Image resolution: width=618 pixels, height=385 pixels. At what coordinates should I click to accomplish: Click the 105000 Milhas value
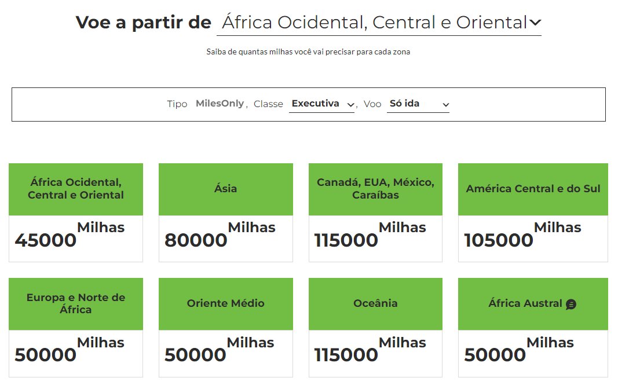tap(522, 235)
